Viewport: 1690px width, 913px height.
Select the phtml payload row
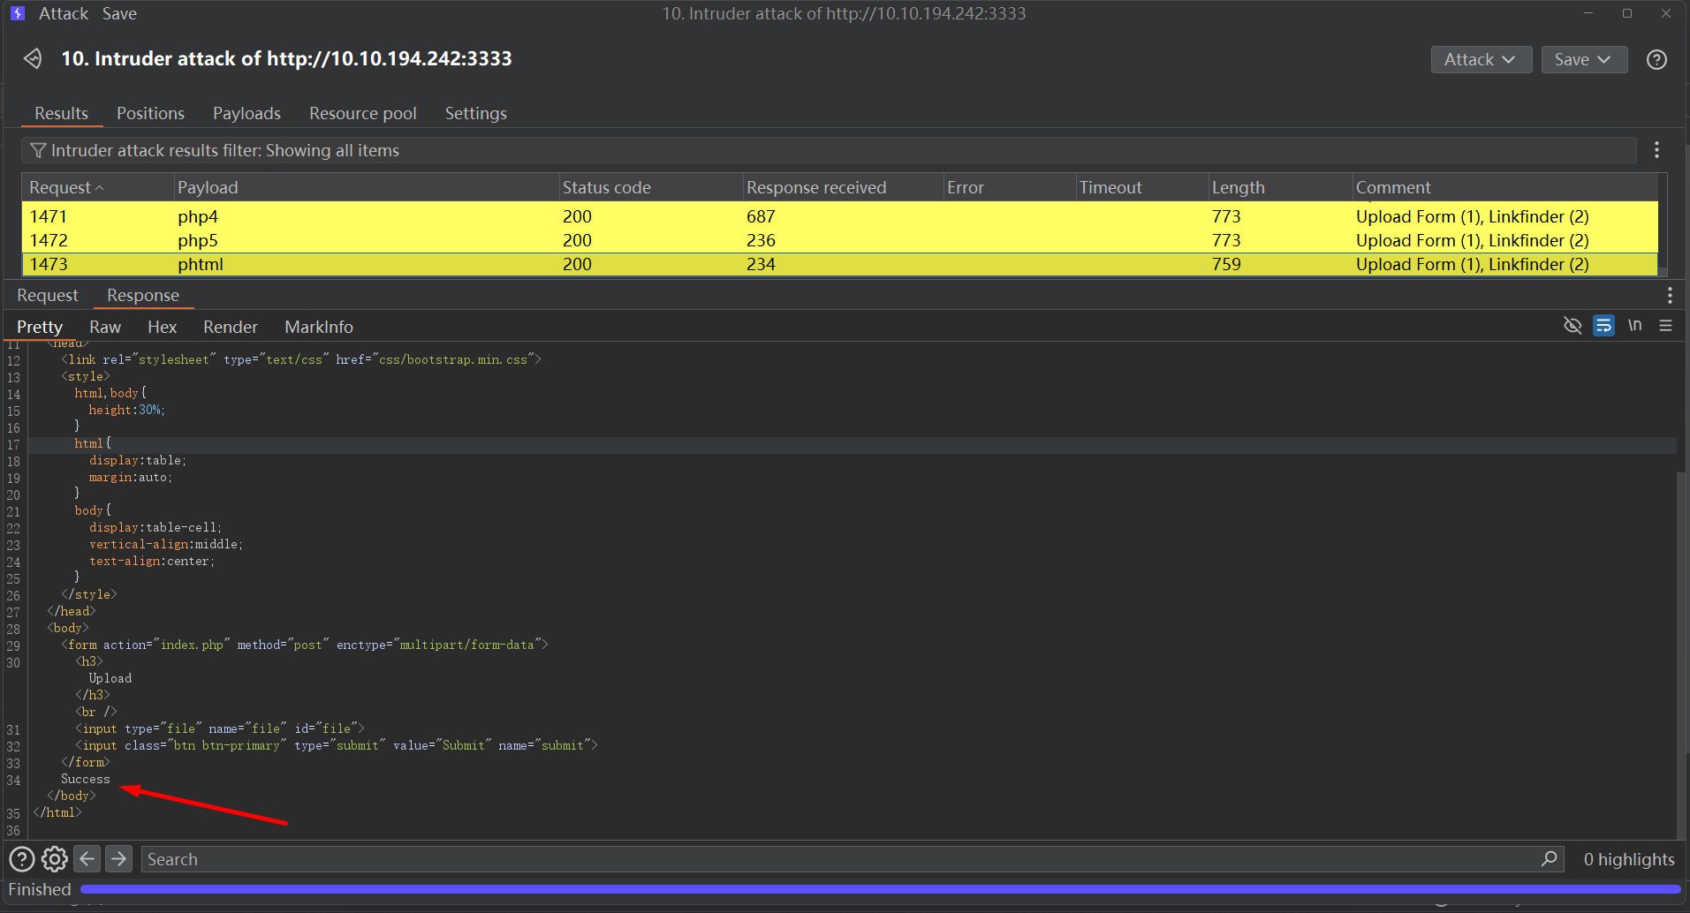coord(839,264)
